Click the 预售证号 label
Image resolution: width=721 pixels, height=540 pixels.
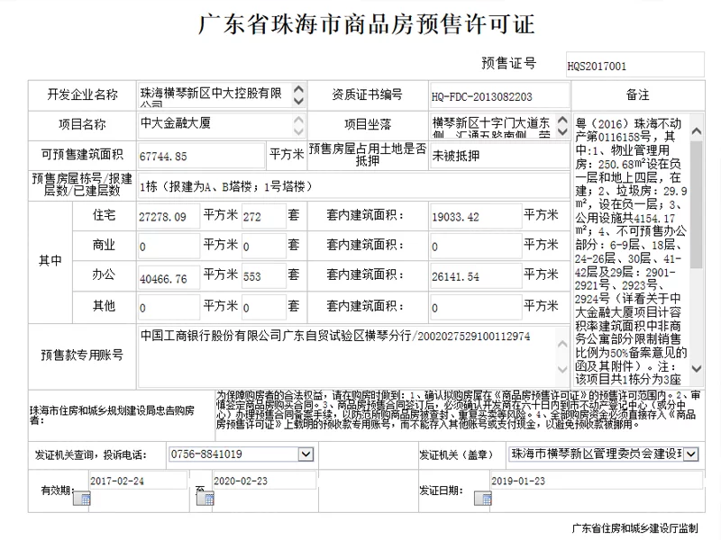(x=509, y=63)
